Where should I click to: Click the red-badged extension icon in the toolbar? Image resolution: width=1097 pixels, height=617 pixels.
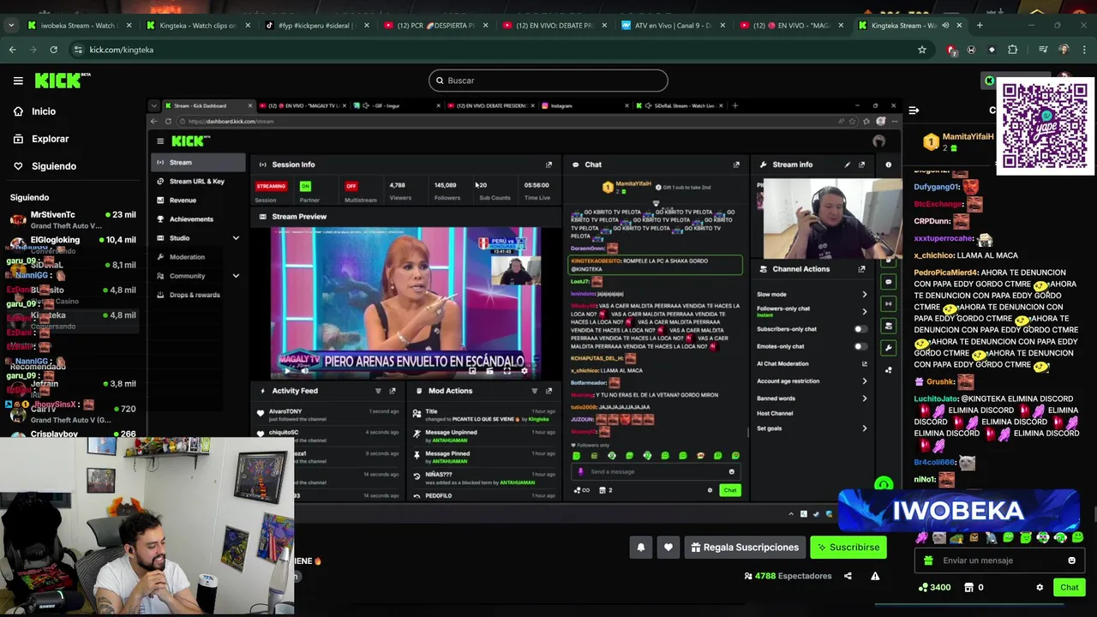[951, 50]
